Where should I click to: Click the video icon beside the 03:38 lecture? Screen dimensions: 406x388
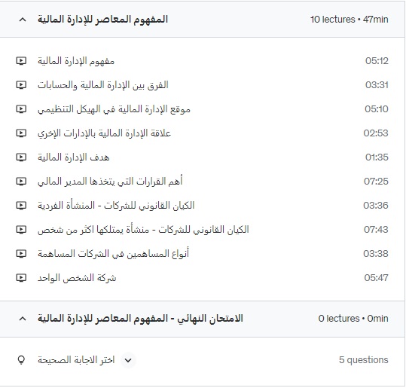tap(21, 254)
